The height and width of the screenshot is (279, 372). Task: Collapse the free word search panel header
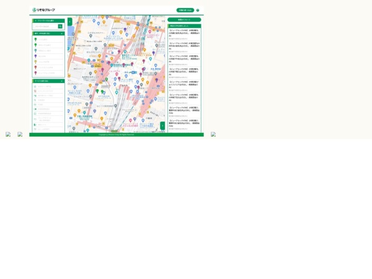pos(48,20)
